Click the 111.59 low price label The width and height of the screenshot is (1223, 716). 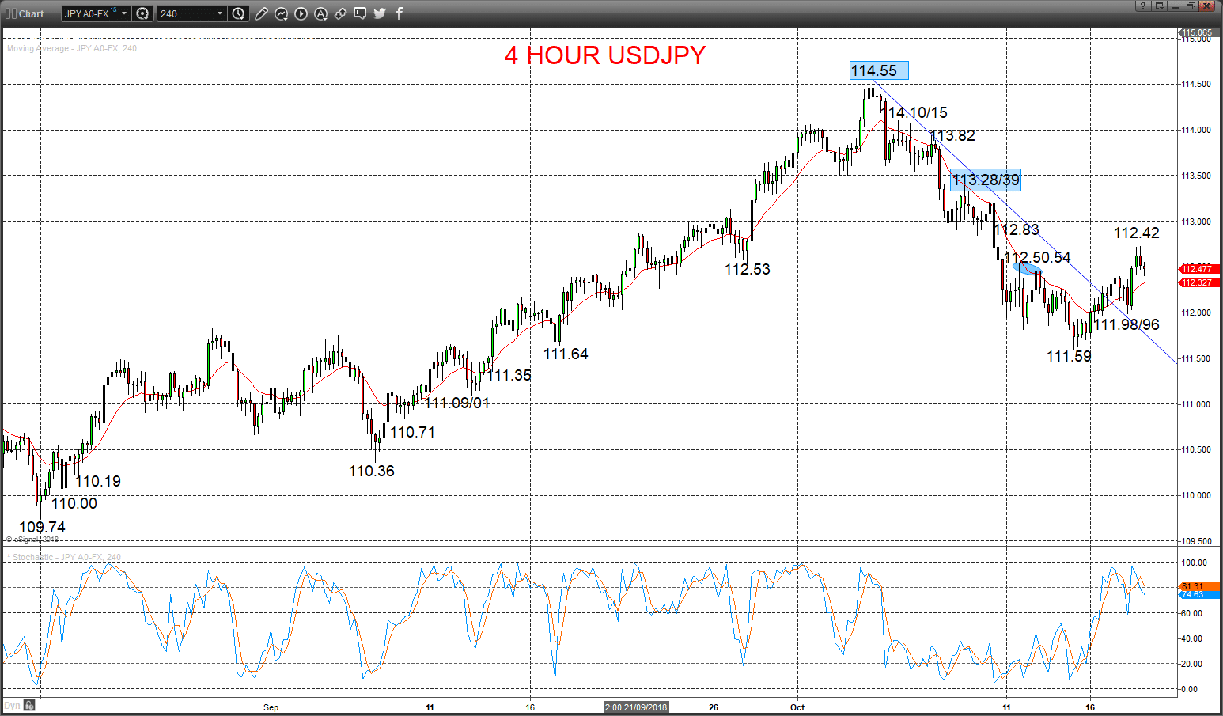[x=1069, y=356]
